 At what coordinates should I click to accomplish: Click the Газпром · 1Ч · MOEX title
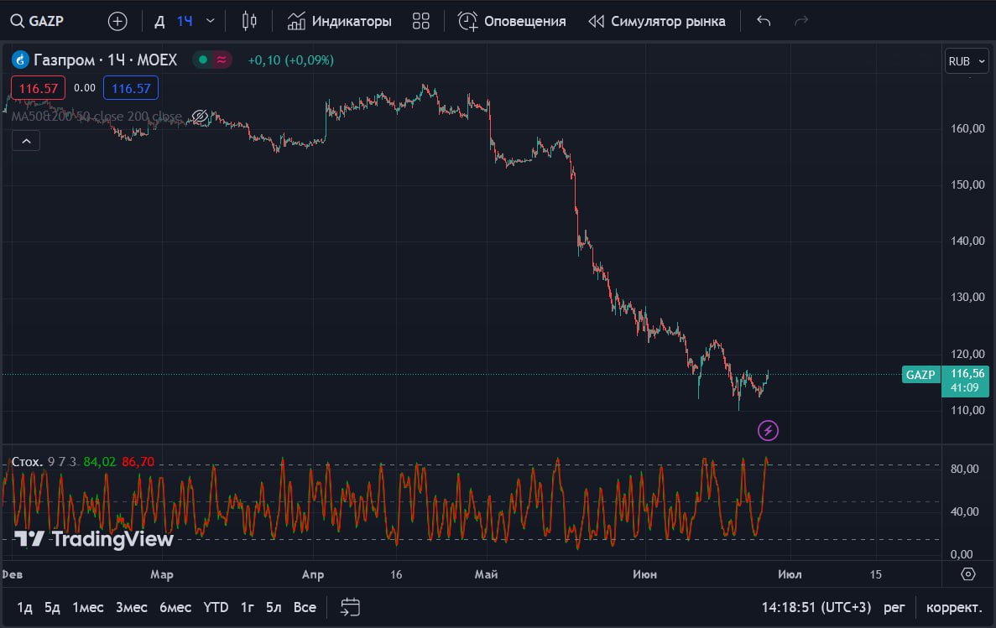(x=106, y=60)
